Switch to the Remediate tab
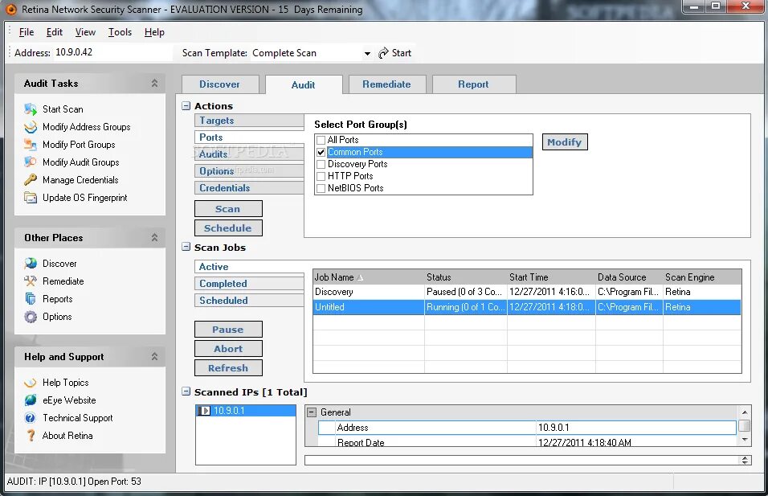The image size is (768, 496). 387,84
